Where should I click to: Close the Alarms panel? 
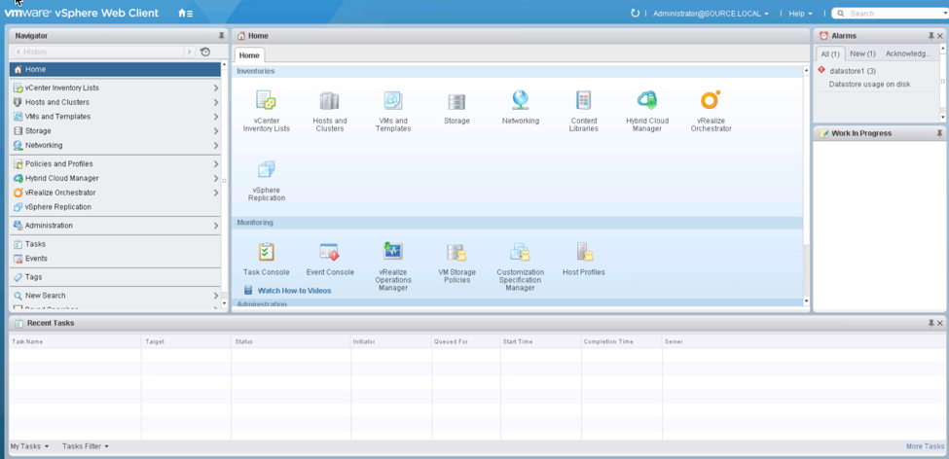tap(940, 36)
